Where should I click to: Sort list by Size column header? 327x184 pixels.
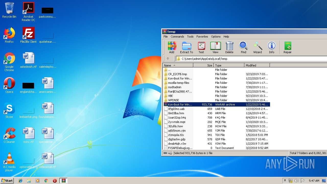click(203, 65)
